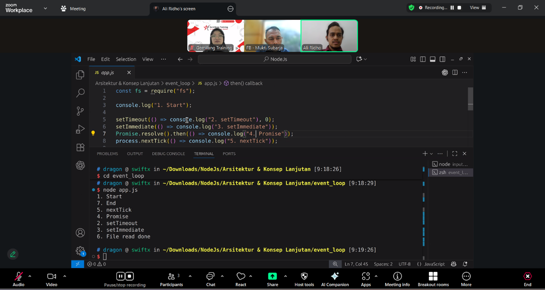
Task: Pause the Zoom recording in top bar
Action: [452, 8]
